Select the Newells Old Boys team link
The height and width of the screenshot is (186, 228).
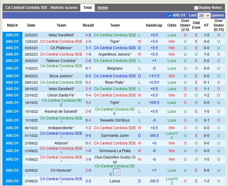(115, 120)
